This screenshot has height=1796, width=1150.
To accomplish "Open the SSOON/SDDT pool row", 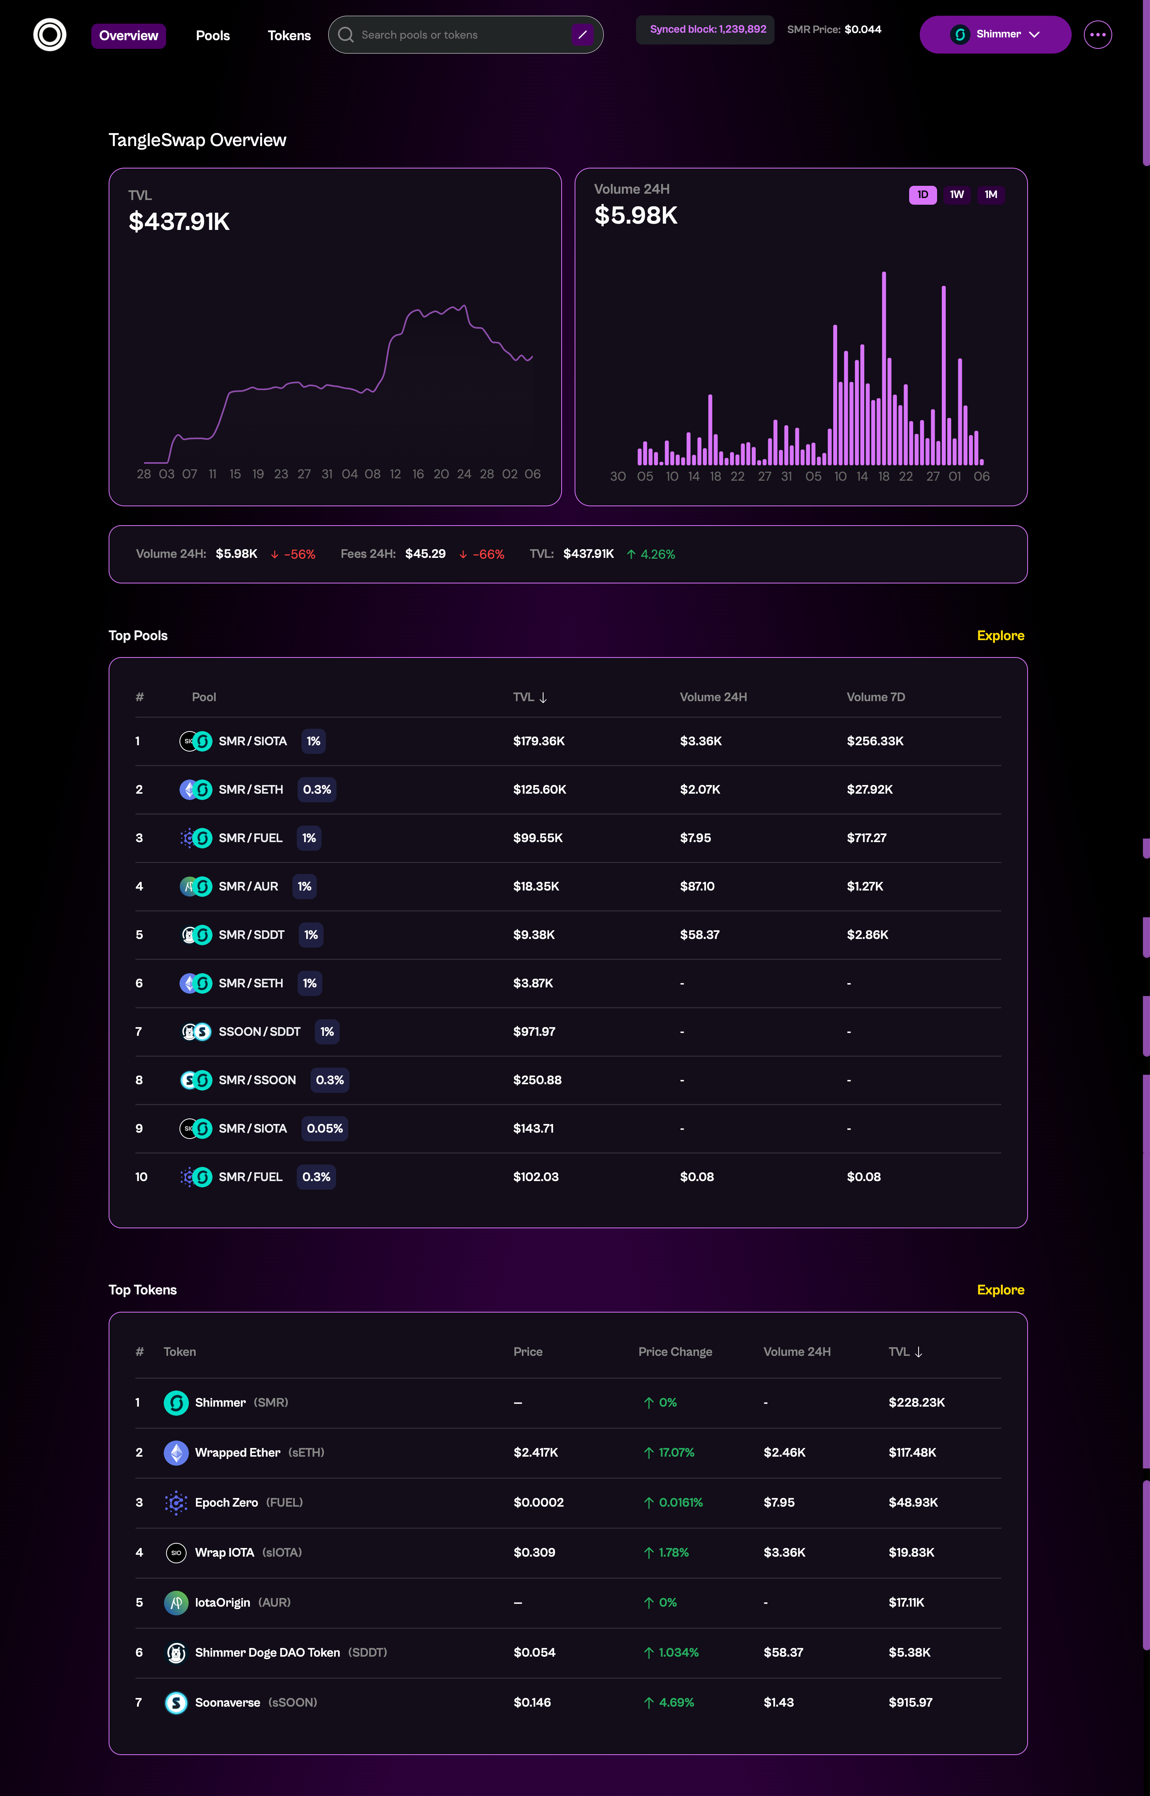I will (568, 1031).
